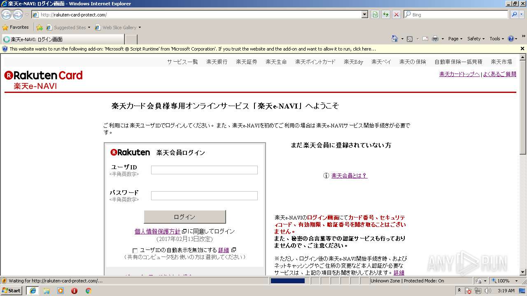Open よくあるご質問 link
The width and height of the screenshot is (527, 296).
(499, 74)
